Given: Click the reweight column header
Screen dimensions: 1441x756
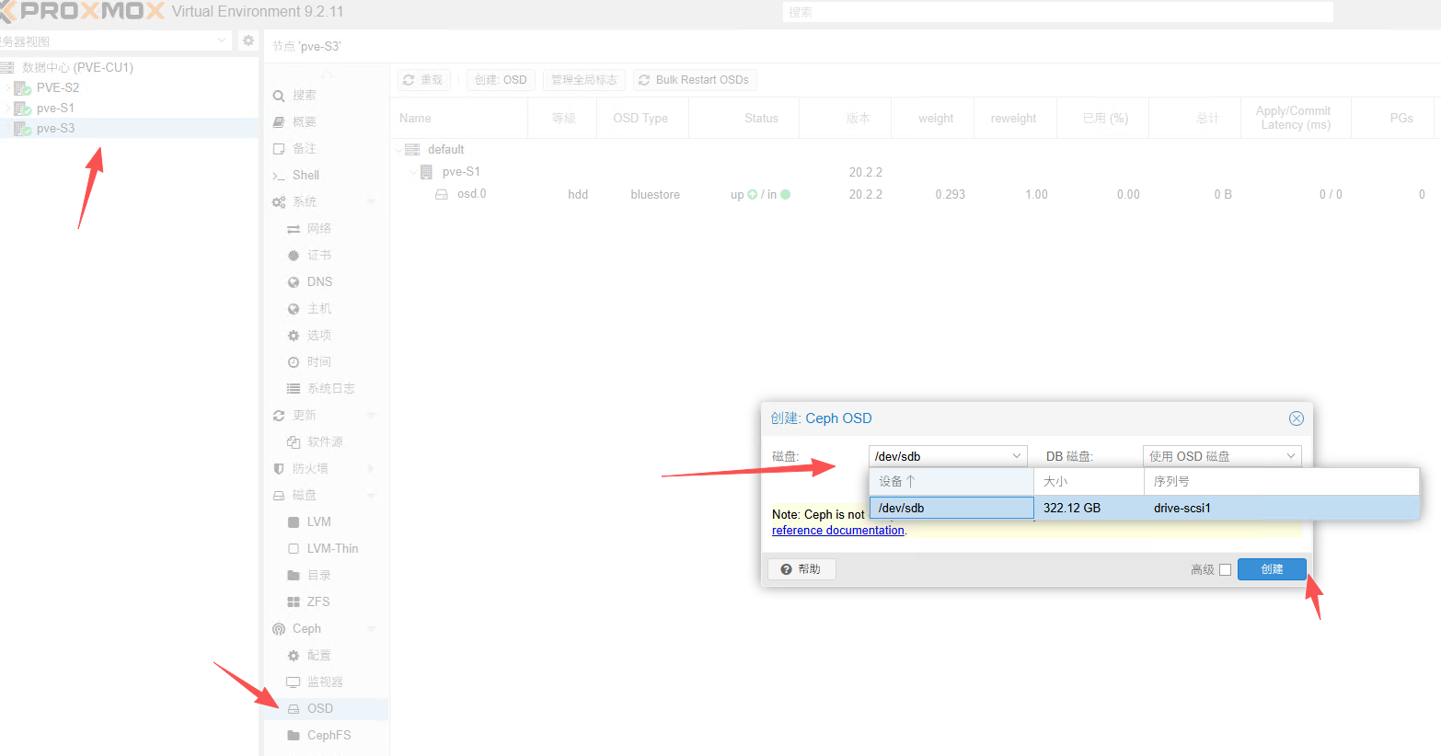Looking at the screenshot, I should (x=1013, y=118).
